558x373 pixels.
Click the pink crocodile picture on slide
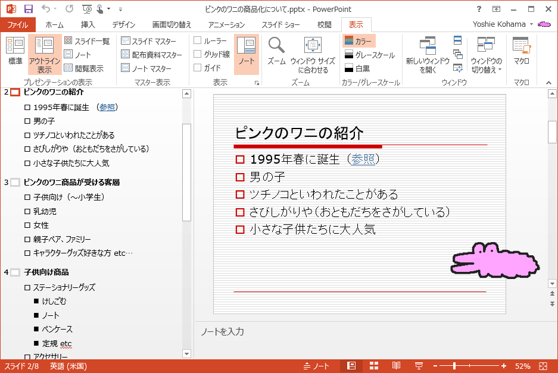[x=495, y=261]
